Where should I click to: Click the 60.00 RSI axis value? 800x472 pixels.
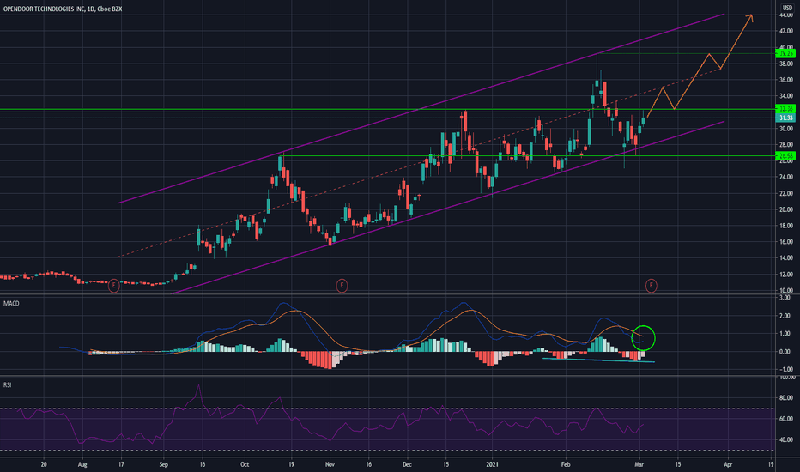point(786,419)
